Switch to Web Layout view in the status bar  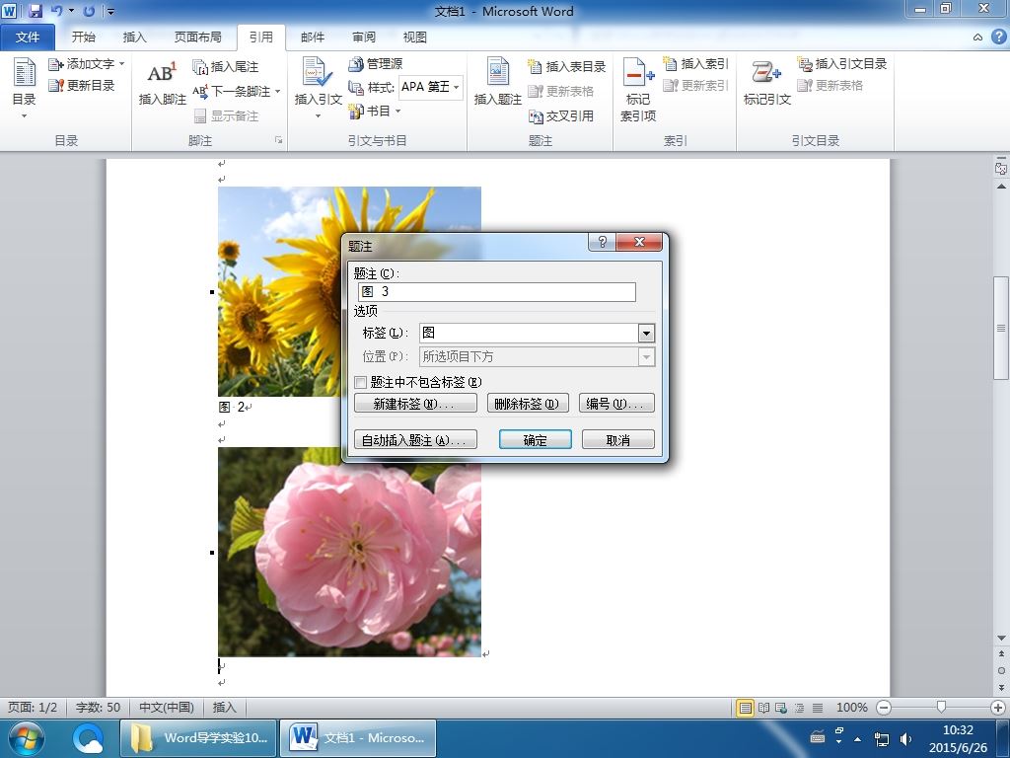(x=781, y=708)
